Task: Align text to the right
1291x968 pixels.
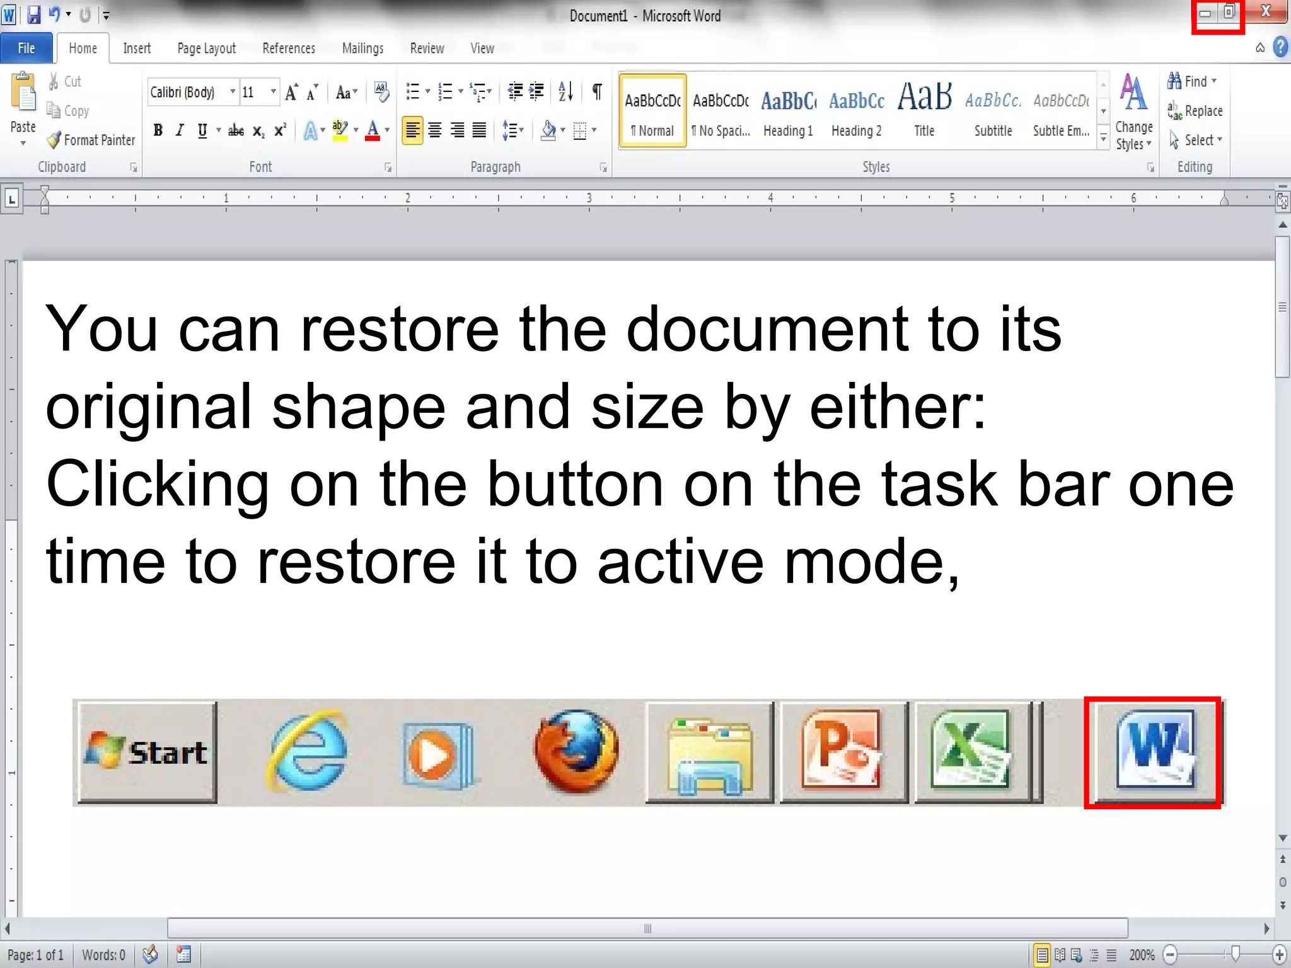Action: 457,130
